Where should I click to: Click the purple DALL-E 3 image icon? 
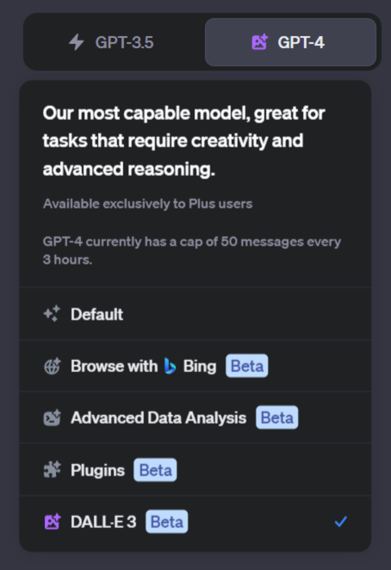click(52, 522)
